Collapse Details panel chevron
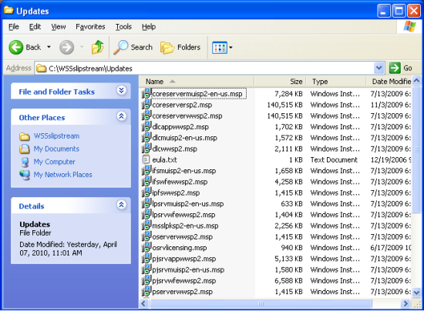424x311 pixels. (x=121, y=205)
